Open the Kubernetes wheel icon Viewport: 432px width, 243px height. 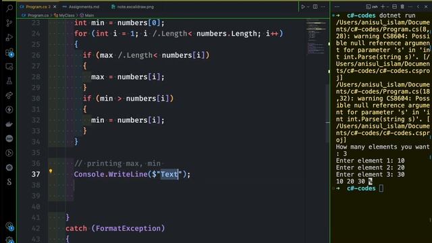(9, 167)
